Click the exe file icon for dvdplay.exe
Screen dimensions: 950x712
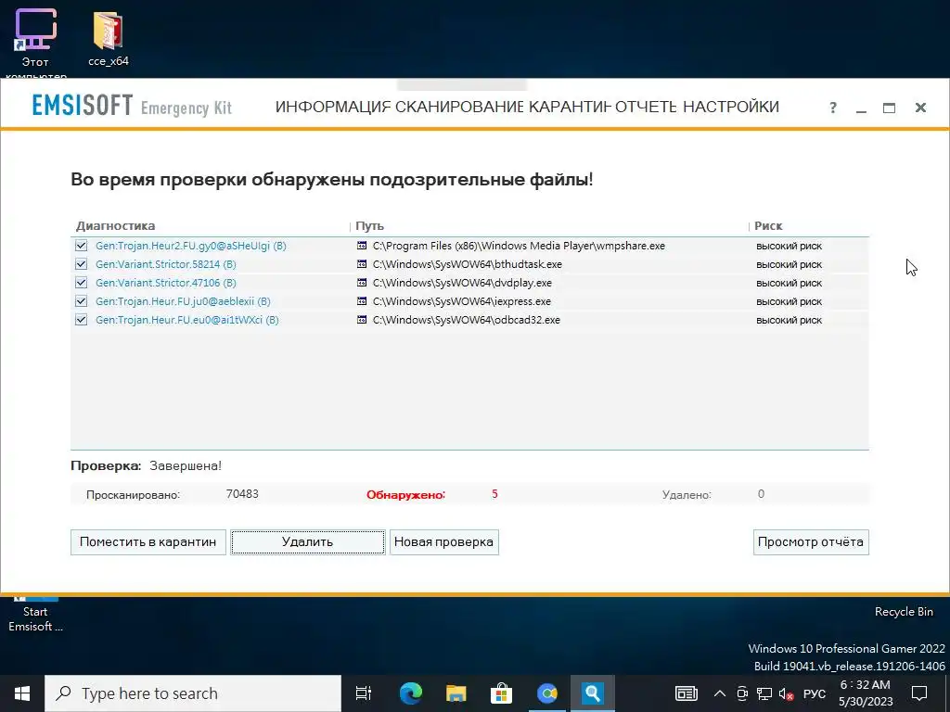pos(362,283)
